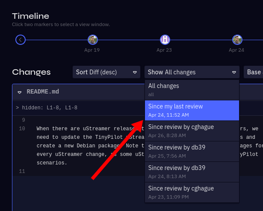
Task: Collapse README.md using its triangle icon
Action: [20, 92]
